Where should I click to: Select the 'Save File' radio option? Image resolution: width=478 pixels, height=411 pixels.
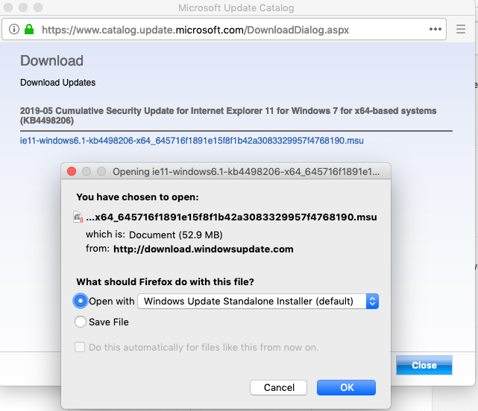point(81,322)
